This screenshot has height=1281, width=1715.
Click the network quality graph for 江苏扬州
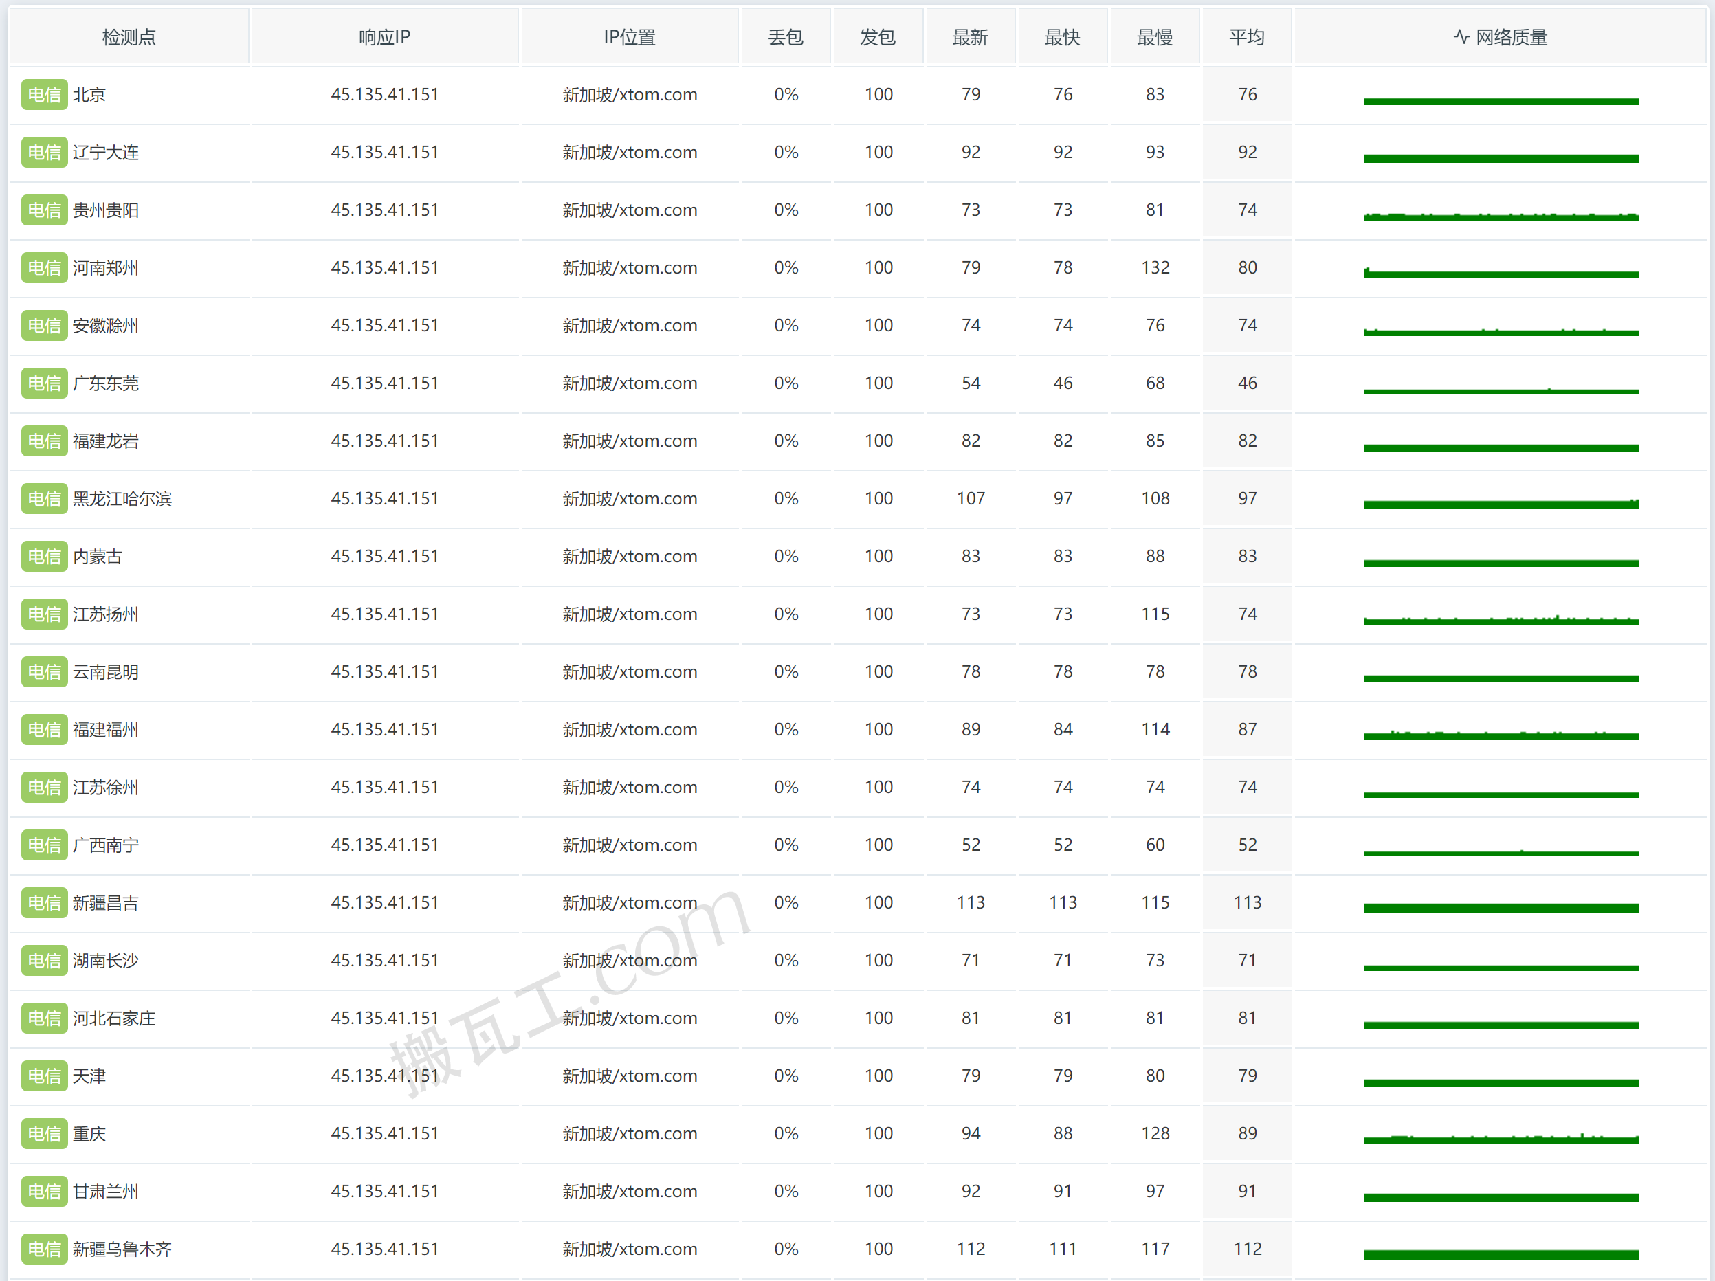pyautogui.click(x=1501, y=619)
